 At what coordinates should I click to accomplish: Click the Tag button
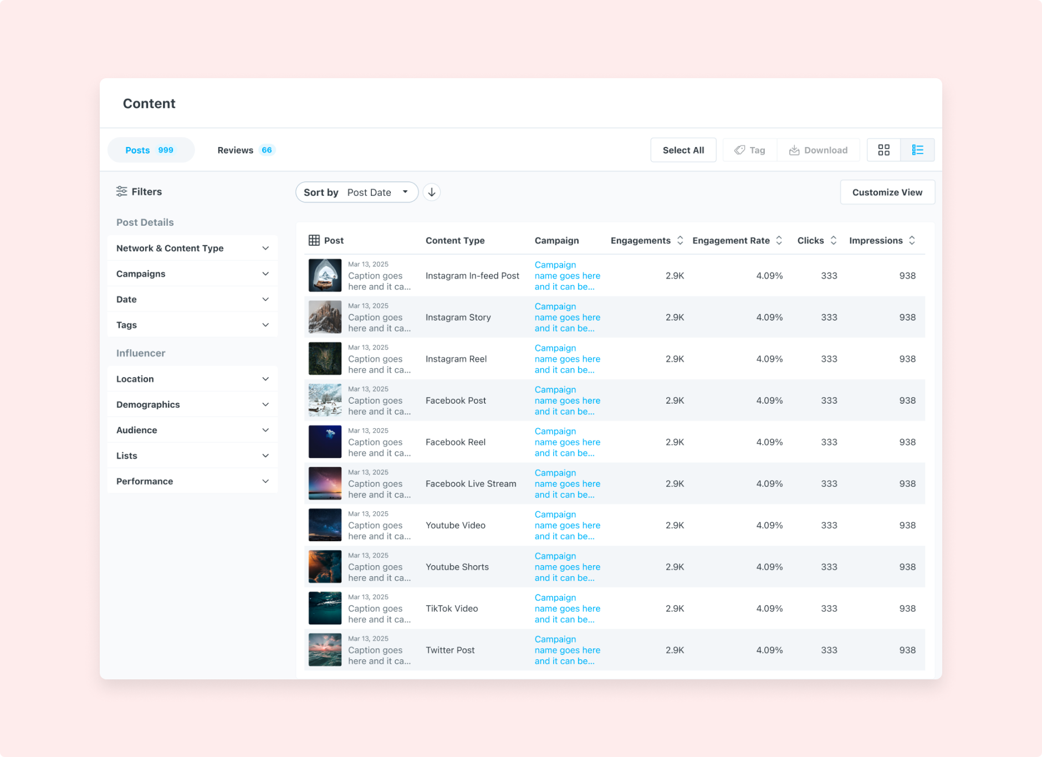750,150
